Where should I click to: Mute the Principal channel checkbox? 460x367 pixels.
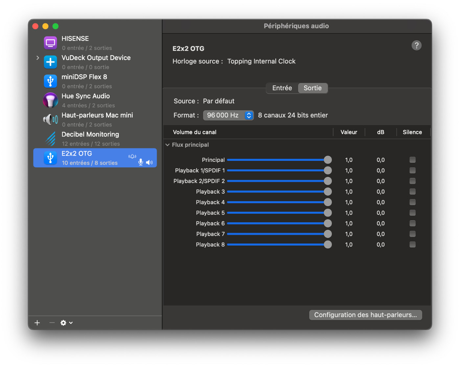coord(412,160)
